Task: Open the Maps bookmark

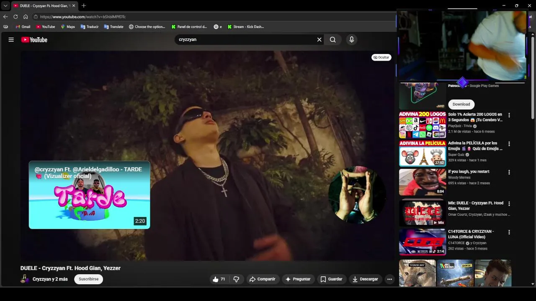Action: [x=67, y=27]
